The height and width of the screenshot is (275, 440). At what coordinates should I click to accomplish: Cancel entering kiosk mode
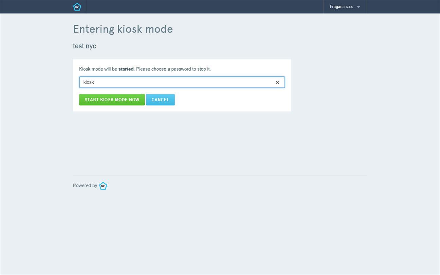click(160, 100)
